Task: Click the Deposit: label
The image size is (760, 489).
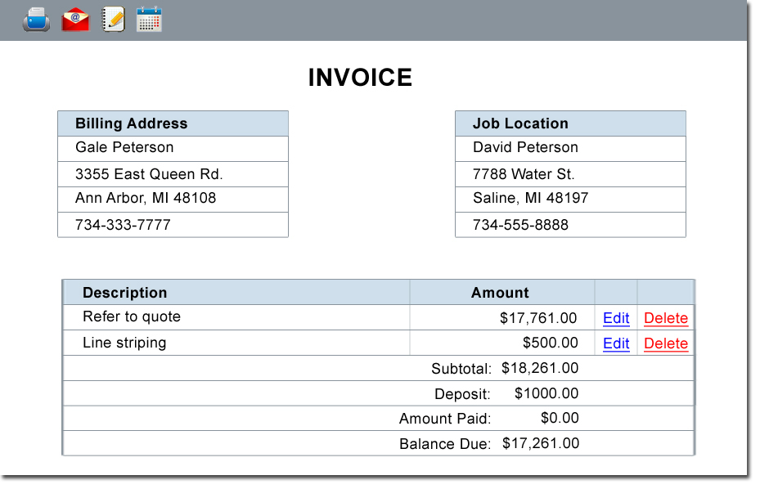Action: point(462,394)
